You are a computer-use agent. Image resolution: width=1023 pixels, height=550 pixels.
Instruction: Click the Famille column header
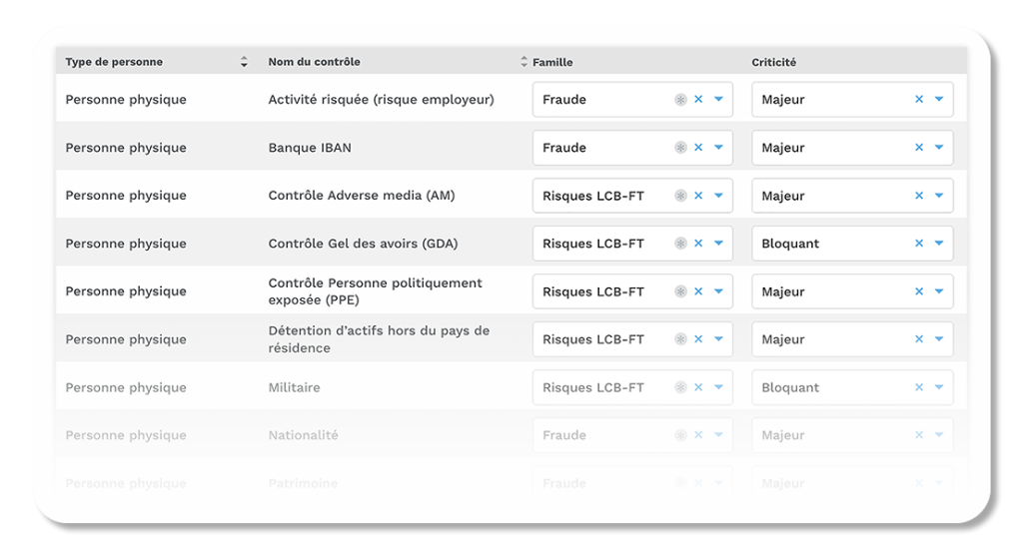[552, 62]
